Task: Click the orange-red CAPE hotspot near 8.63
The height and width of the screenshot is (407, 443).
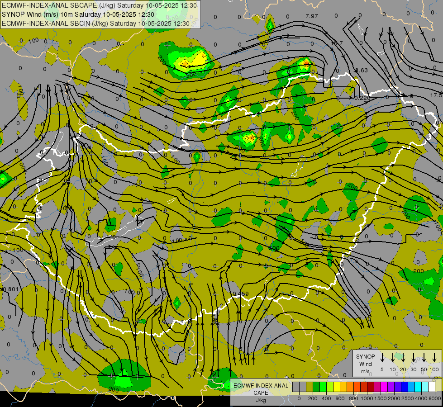Action: [306, 63]
